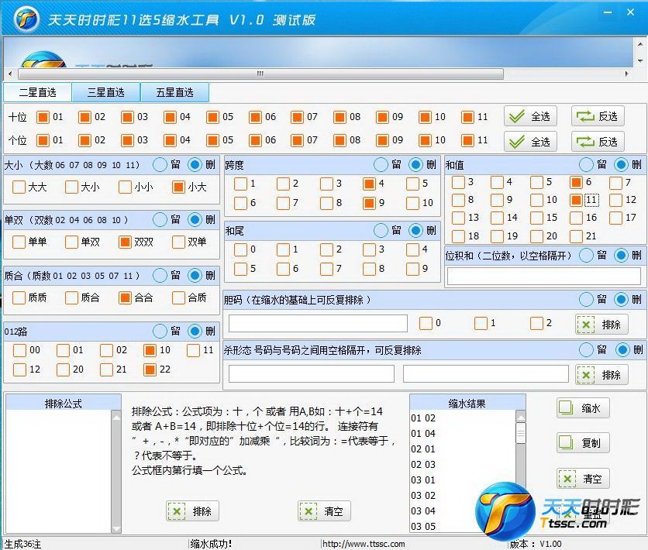
Task: Click the 清空 button beside results list
Action: pyautogui.click(x=583, y=479)
